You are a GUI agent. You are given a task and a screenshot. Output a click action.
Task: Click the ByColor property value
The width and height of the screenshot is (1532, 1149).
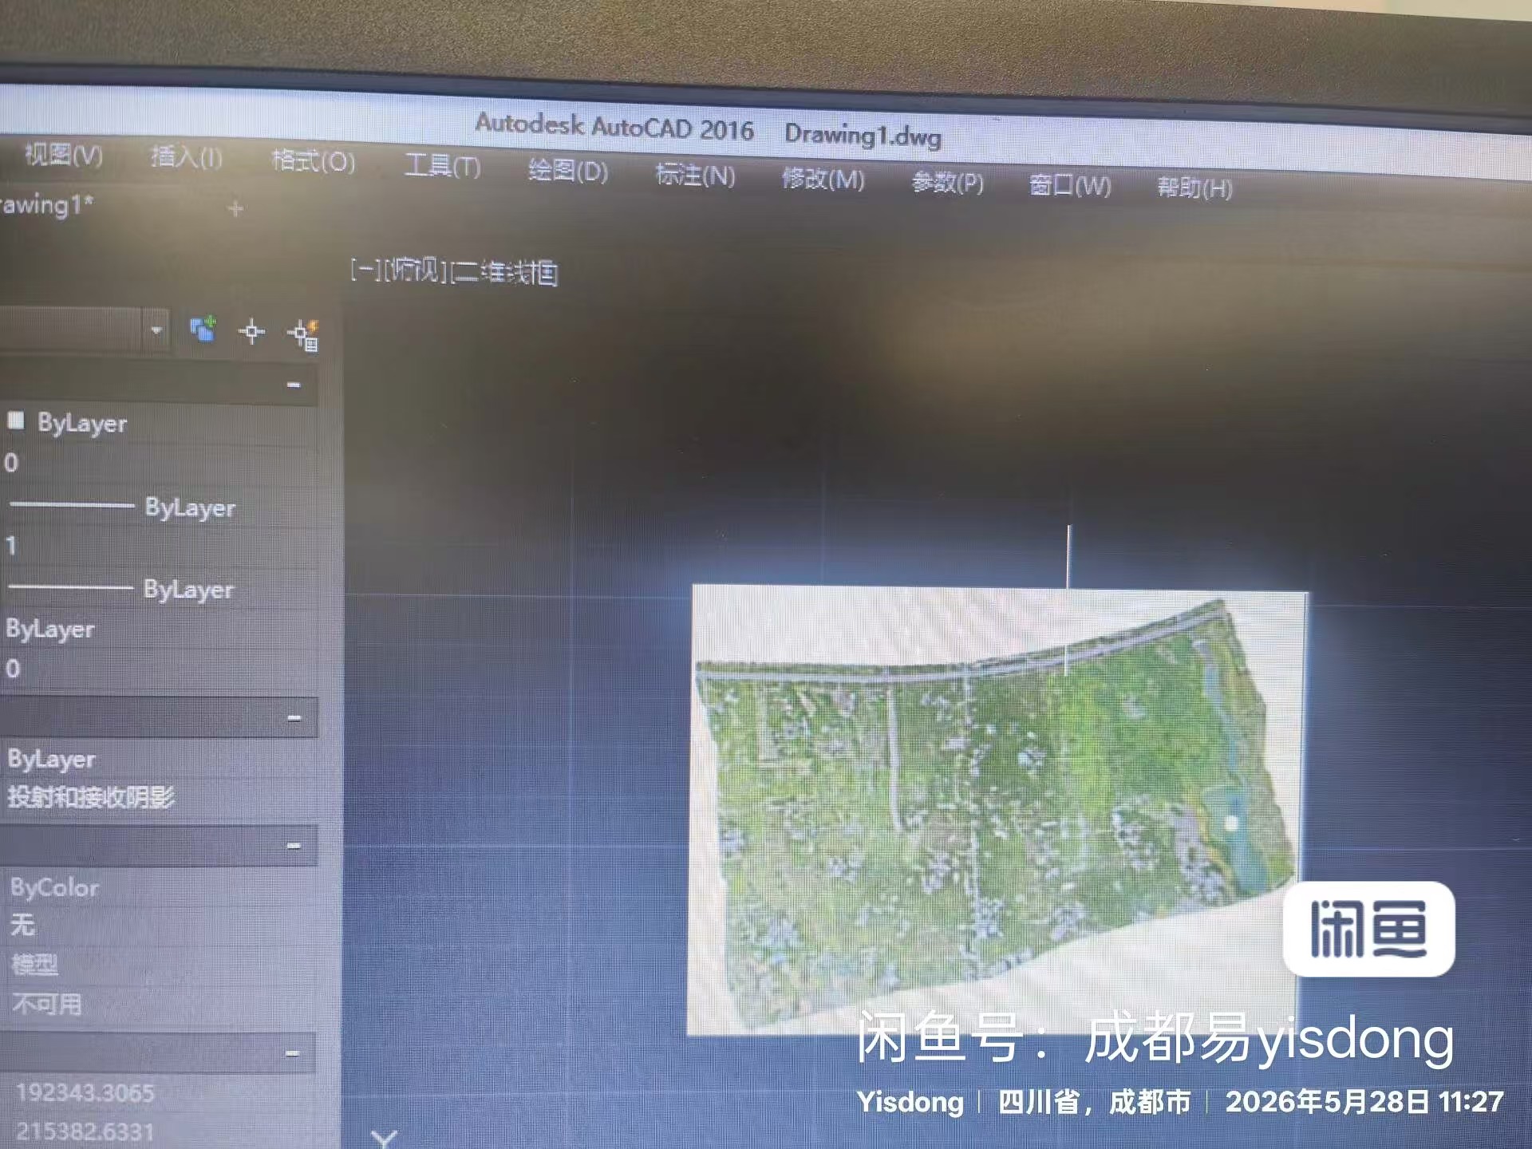54,887
